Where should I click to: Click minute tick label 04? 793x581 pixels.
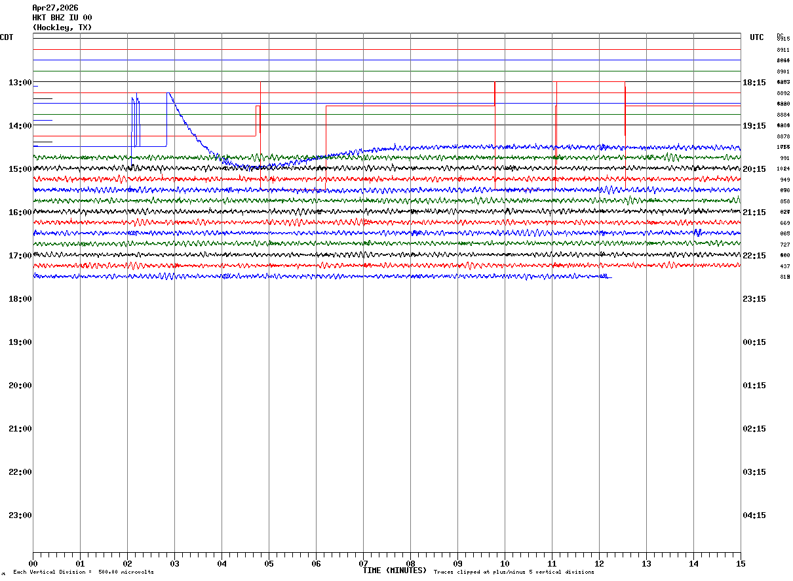coord(222,564)
